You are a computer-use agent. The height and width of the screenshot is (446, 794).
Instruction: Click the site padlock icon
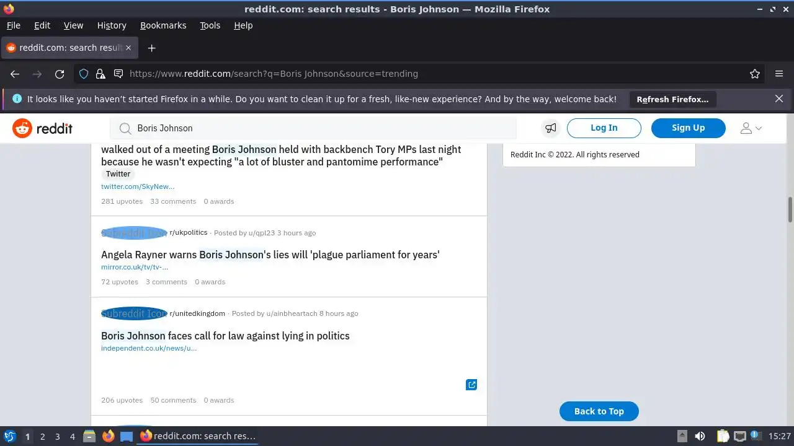coord(100,74)
